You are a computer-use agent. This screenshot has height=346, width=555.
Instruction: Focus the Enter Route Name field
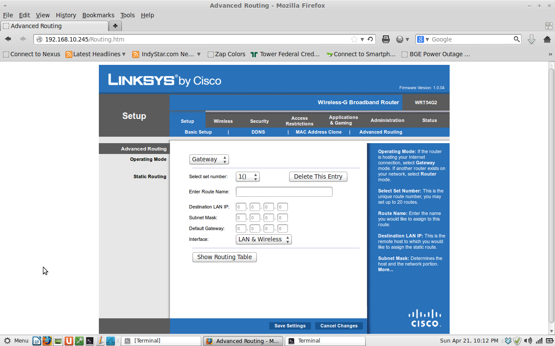[284, 192]
